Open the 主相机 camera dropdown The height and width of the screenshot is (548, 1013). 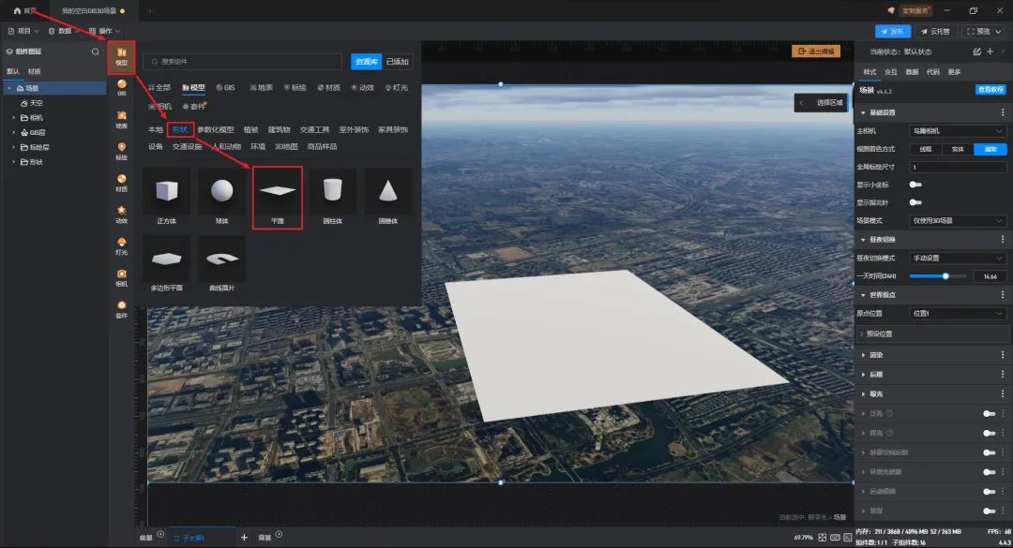[x=958, y=130]
